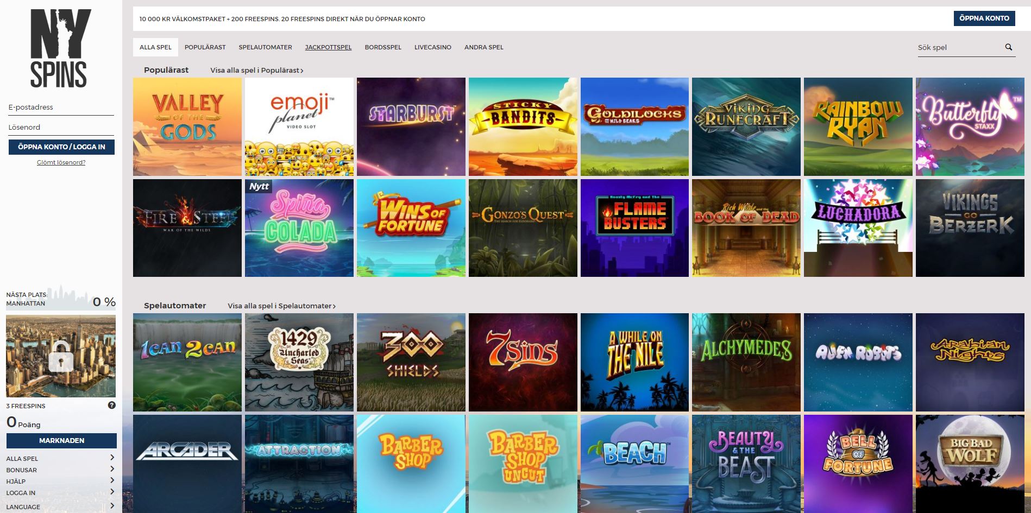Expand the Alla Spel sidebar menu
The width and height of the screenshot is (1031, 513).
(112, 458)
